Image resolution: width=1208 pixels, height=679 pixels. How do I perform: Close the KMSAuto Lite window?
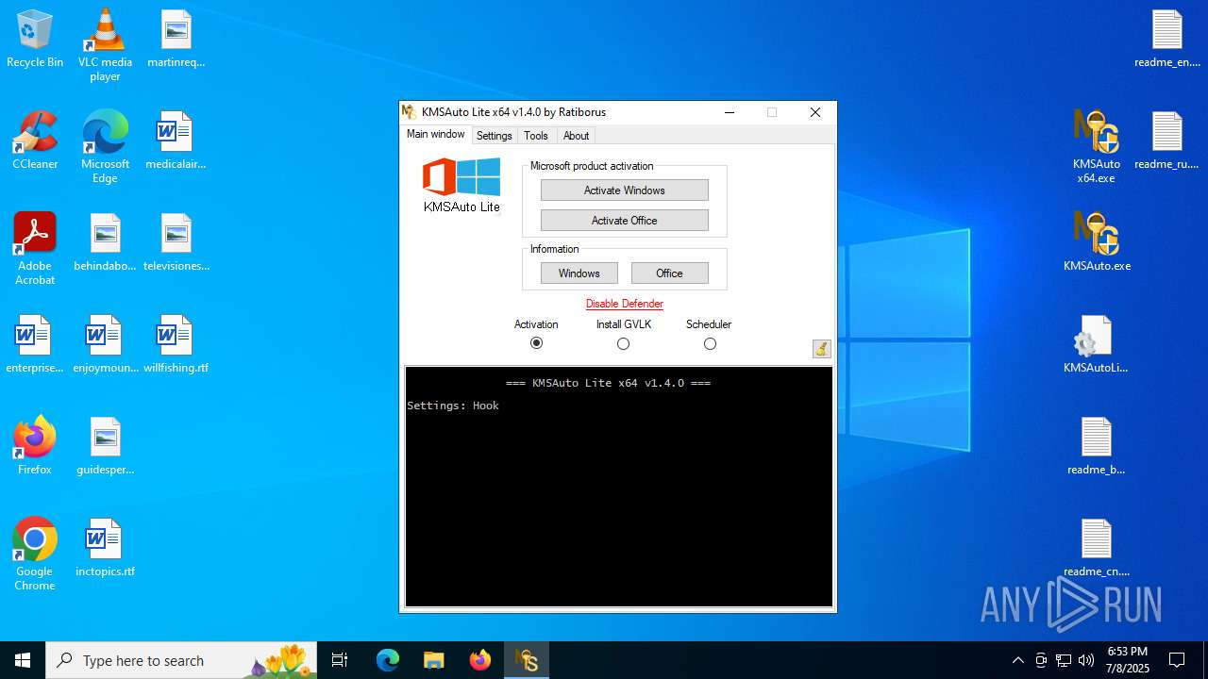815,112
